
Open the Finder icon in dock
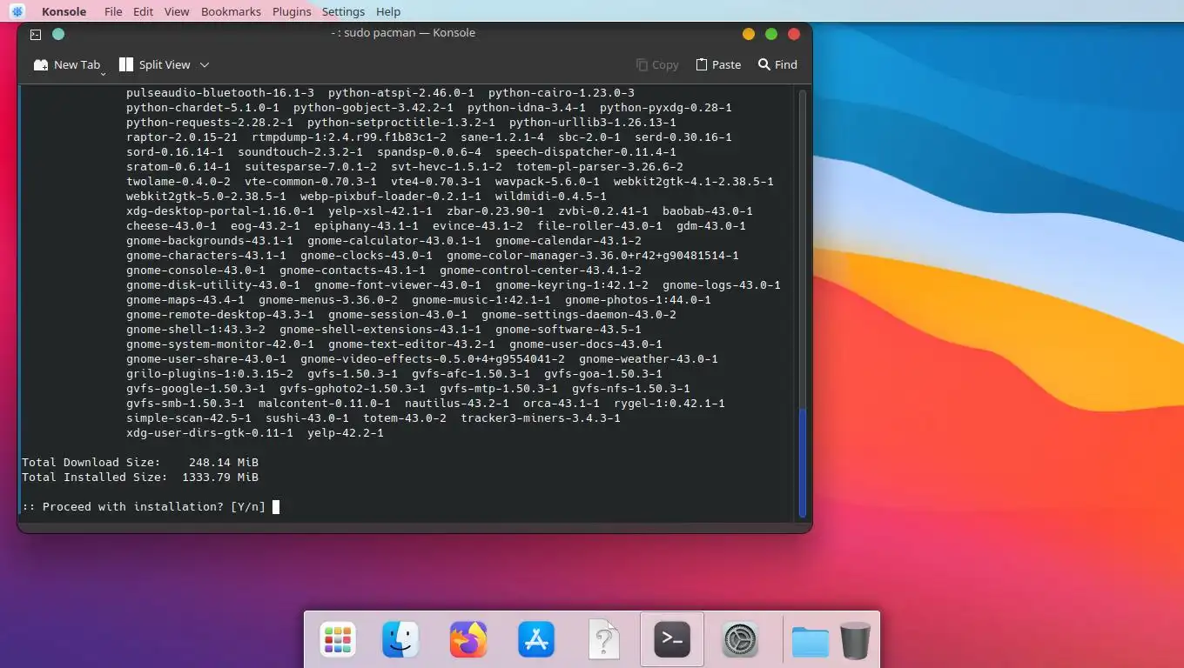[x=400, y=640]
